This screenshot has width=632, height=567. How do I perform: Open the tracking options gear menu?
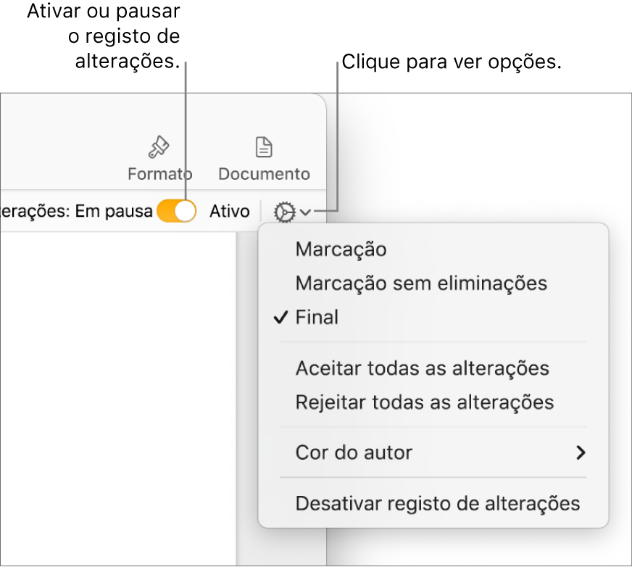tap(283, 211)
